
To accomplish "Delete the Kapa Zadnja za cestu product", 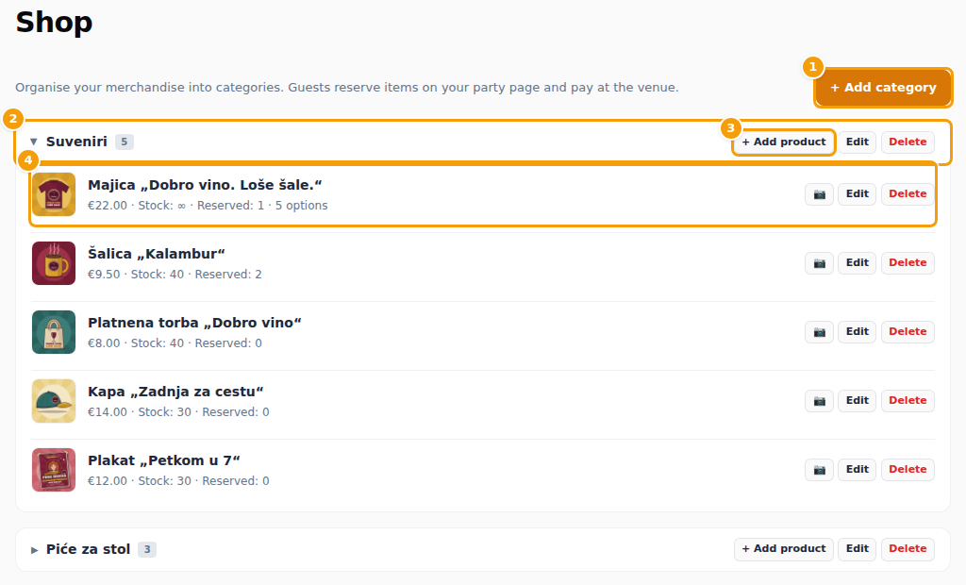I will (908, 401).
